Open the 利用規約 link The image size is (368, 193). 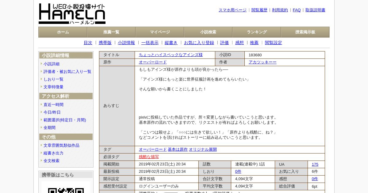click(x=280, y=10)
